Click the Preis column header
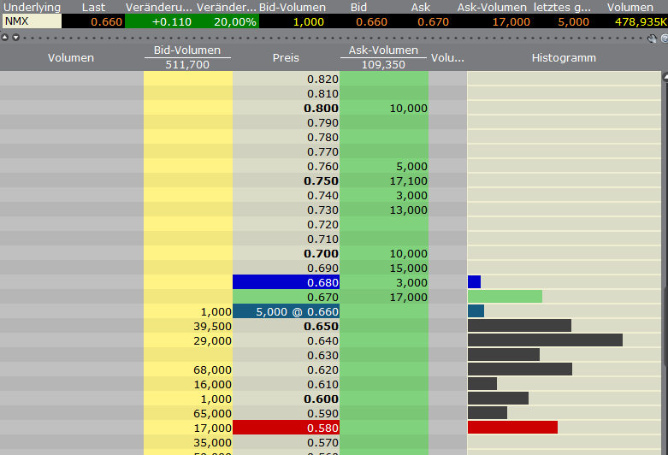 pos(286,58)
